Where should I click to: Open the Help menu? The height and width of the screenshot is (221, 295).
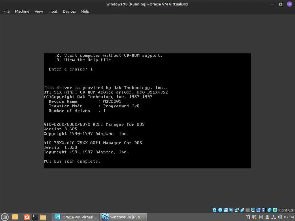(x=85, y=11)
